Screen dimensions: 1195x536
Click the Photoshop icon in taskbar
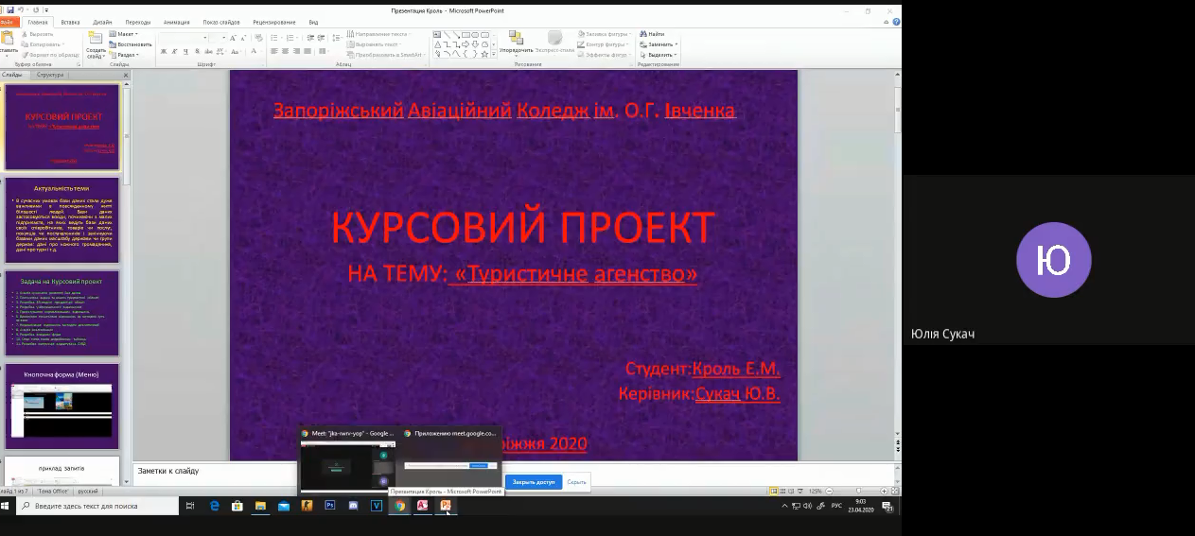point(330,506)
